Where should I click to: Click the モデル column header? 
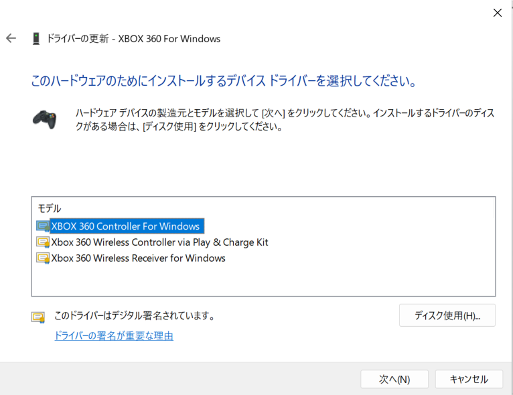[49, 209]
